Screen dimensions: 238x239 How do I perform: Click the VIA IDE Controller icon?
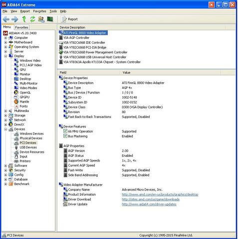[x=61, y=42]
